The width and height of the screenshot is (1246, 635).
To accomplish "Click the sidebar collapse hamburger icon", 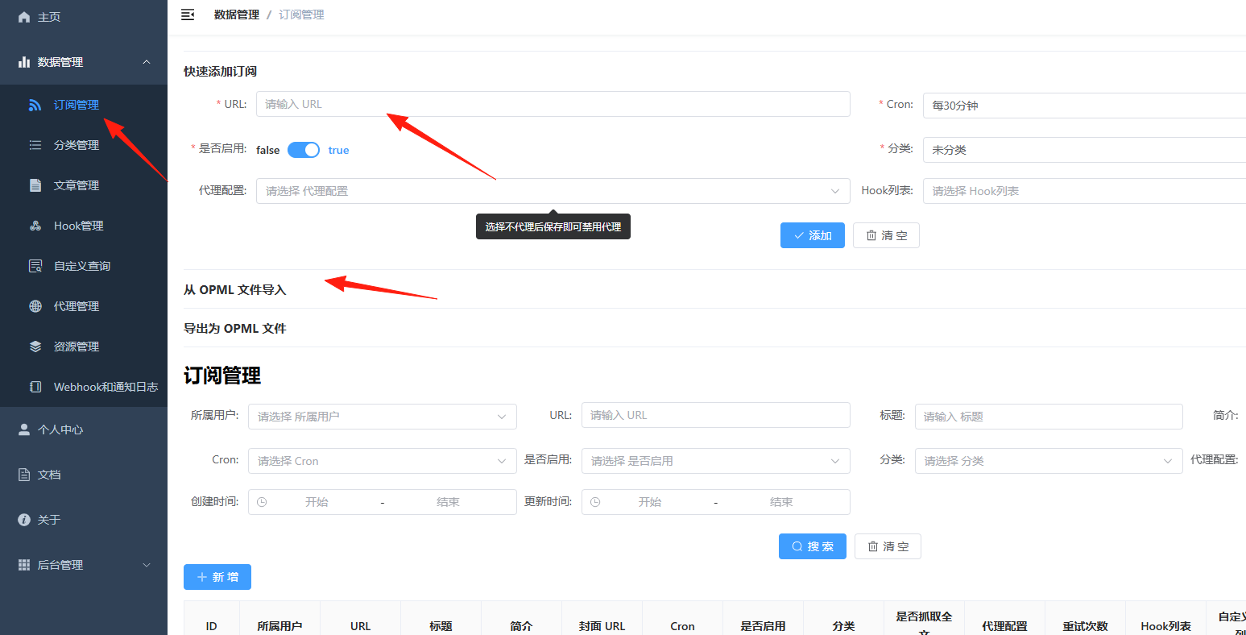I will click(188, 15).
